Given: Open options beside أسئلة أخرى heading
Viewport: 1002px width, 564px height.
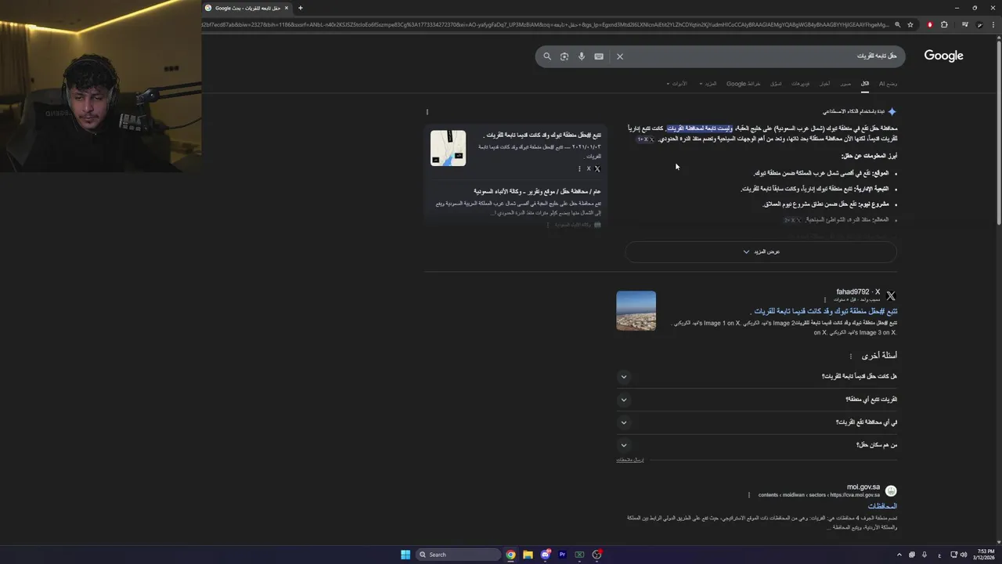Looking at the screenshot, I should tap(850, 356).
